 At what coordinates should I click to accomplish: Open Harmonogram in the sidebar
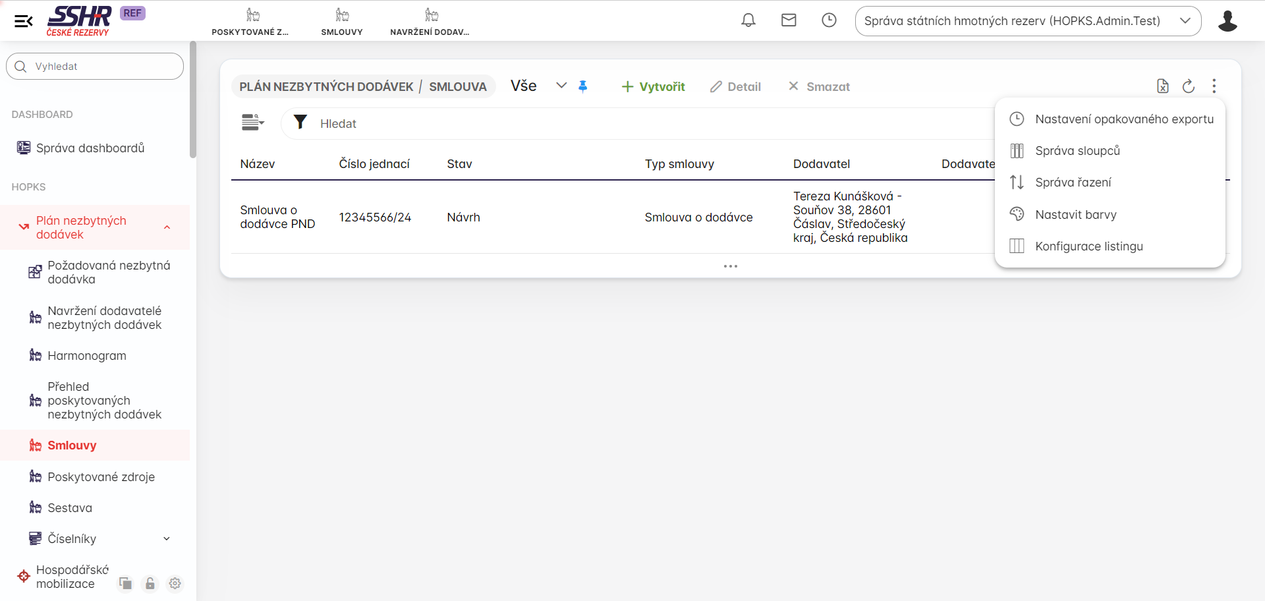pyautogui.click(x=86, y=356)
